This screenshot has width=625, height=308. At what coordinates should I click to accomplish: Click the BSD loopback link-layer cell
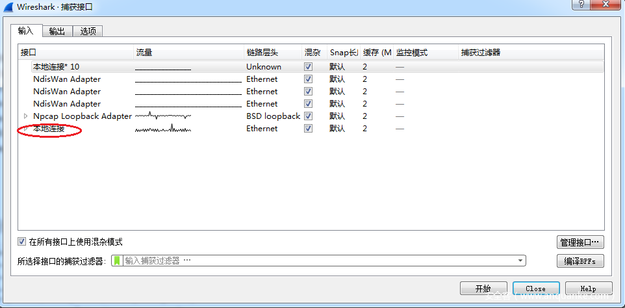(273, 116)
